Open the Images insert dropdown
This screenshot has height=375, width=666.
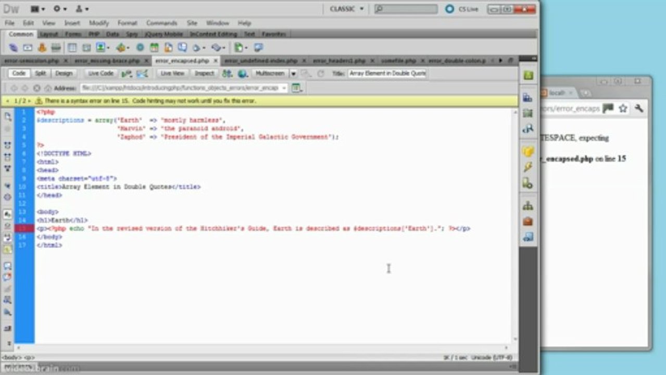(x=103, y=47)
